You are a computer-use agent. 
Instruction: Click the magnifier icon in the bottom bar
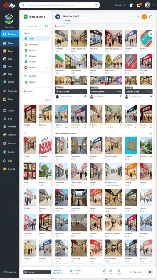coord(131,272)
